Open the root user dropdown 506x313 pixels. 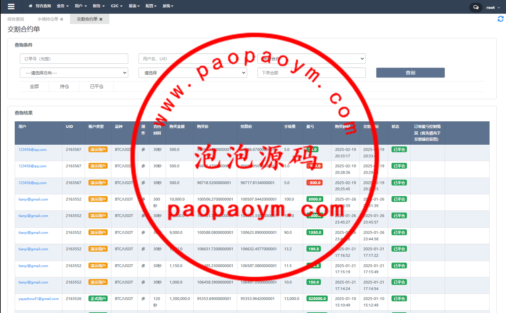click(x=493, y=8)
